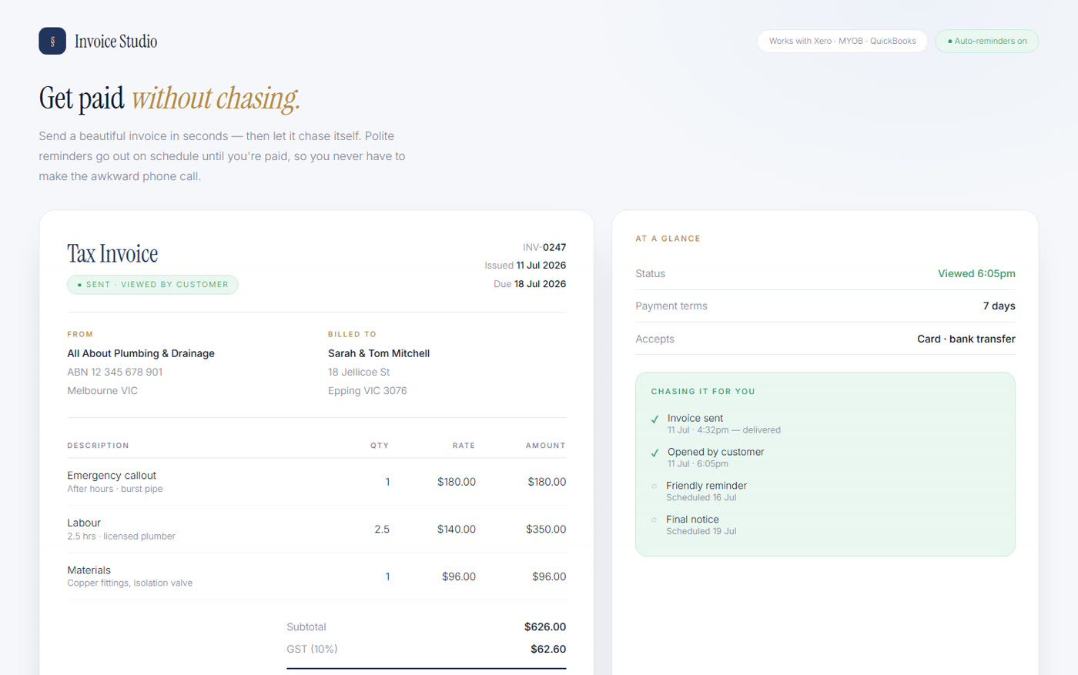This screenshot has height=675, width=1078.
Task: Click the $180.00 emergency callout amount
Action: click(x=547, y=482)
